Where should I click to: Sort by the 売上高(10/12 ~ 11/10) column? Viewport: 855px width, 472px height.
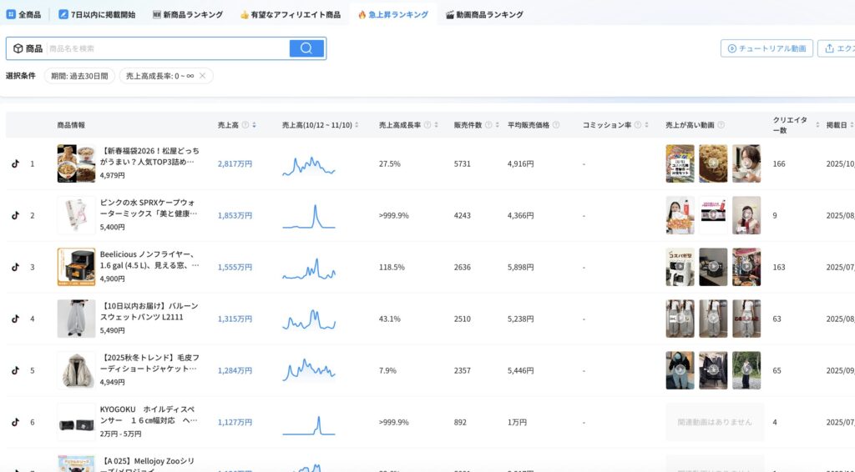[x=357, y=125]
